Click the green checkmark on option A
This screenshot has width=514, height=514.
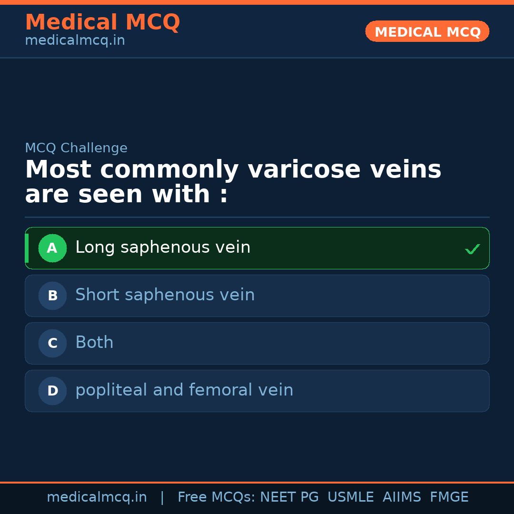(x=472, y=249)
